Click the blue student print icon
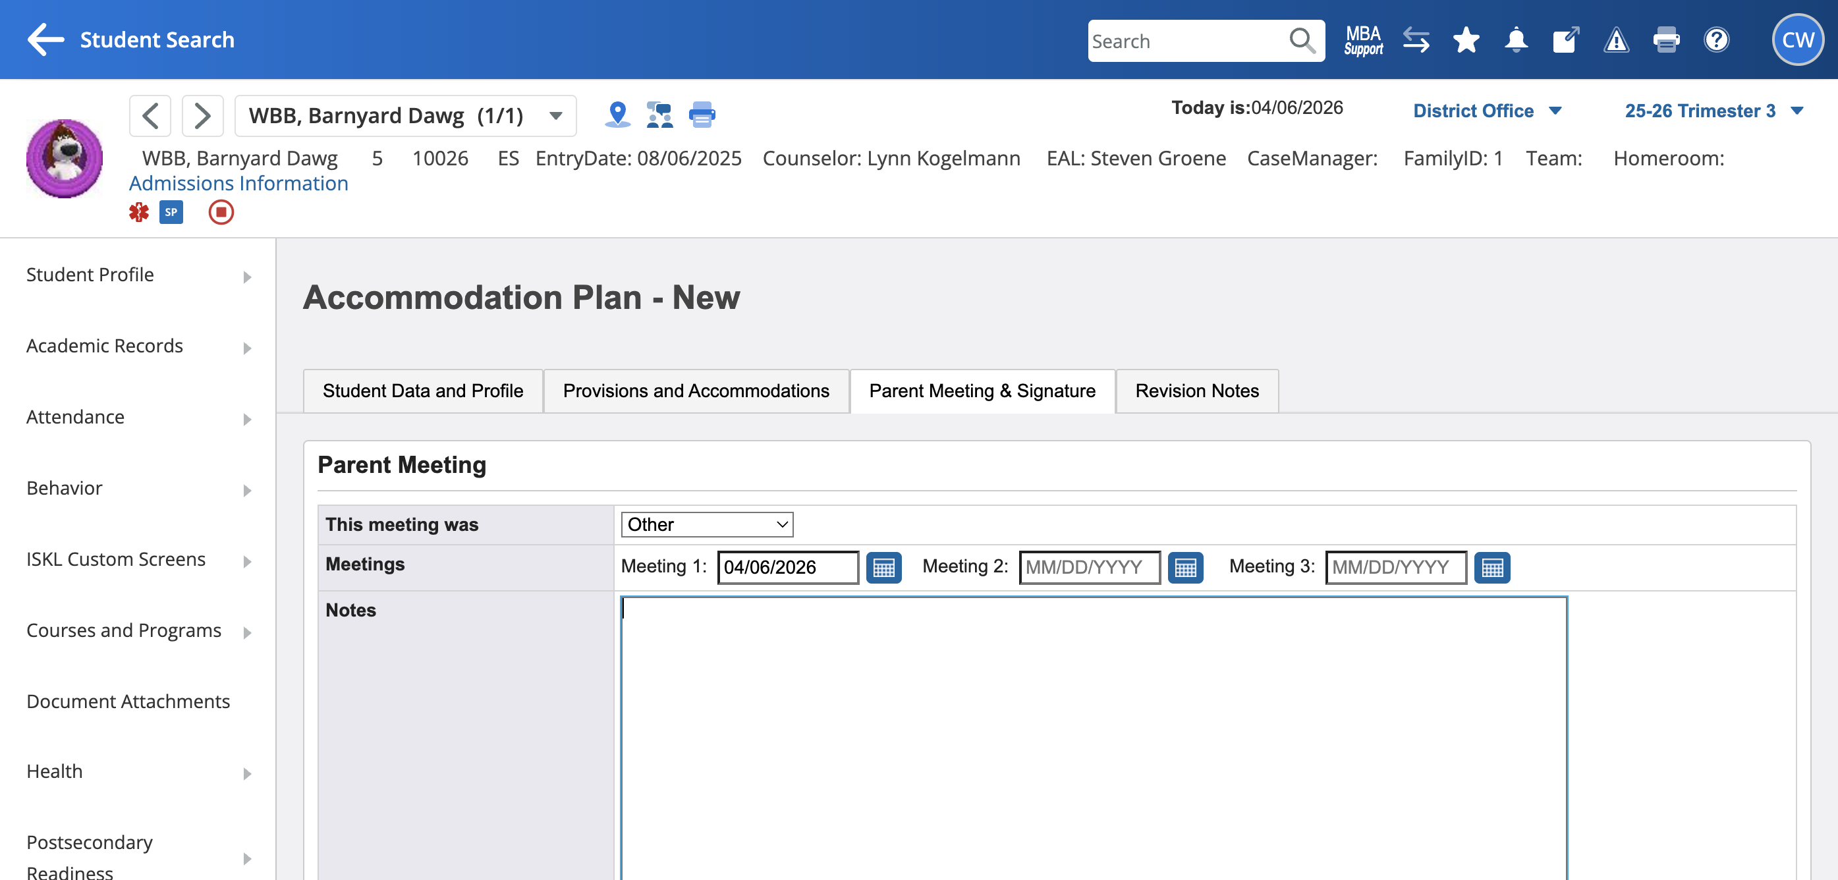This screenshot has width=1838, height=880. pos(702,114)
